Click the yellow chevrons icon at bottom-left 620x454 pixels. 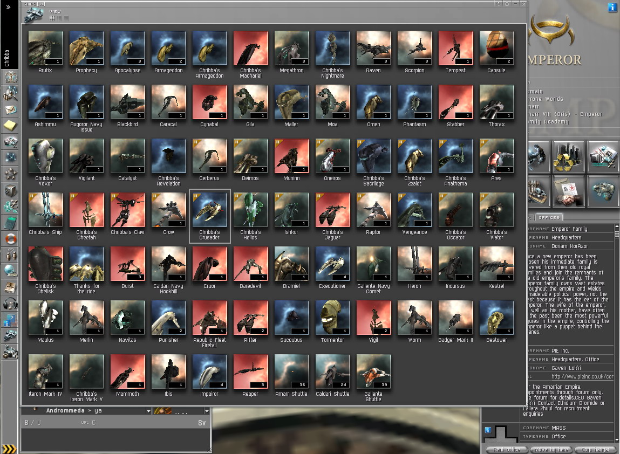pyautogui.click(x=9, y=449)
